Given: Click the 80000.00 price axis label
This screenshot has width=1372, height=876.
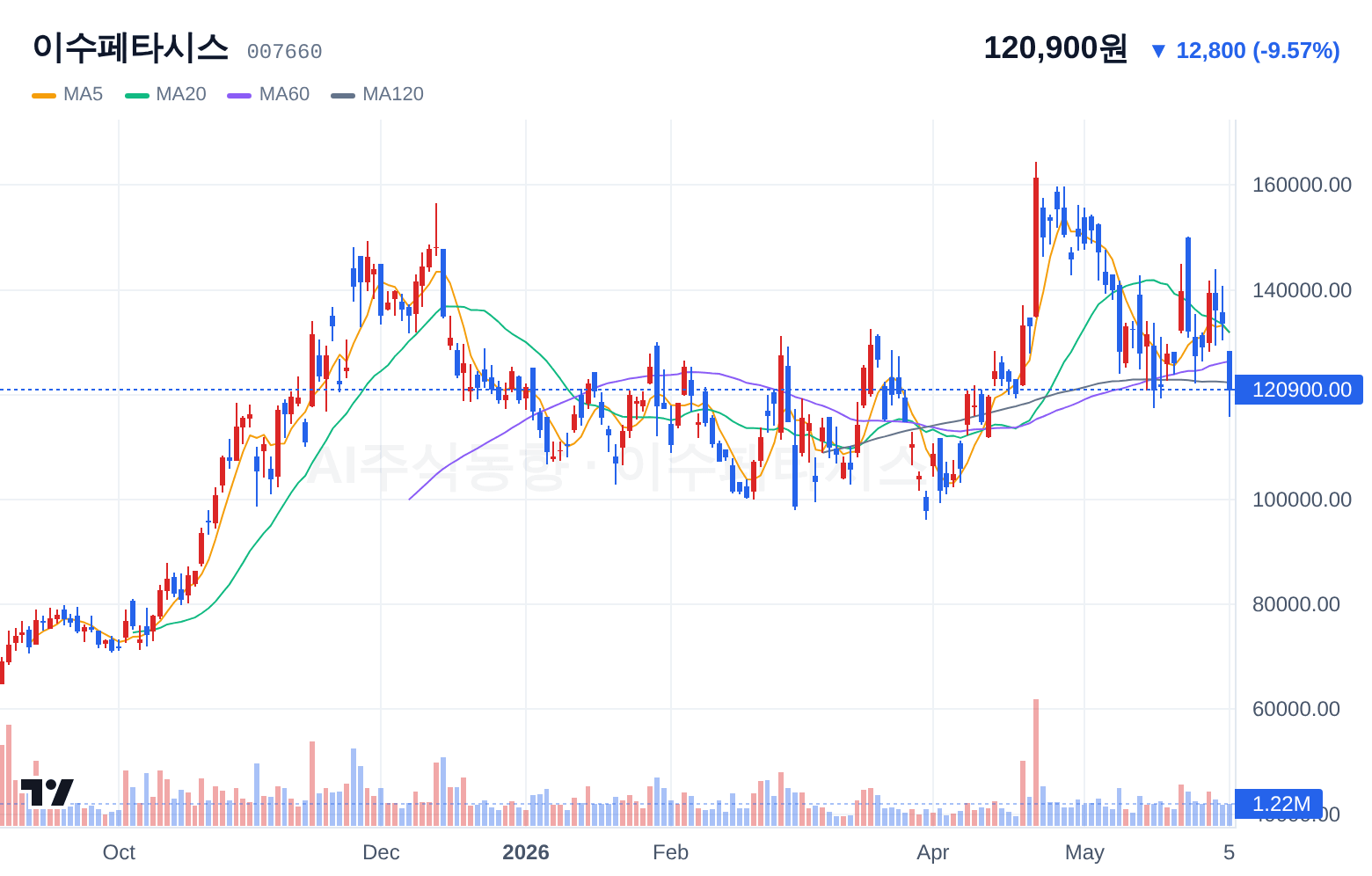Looking at the screenshot, I should coord(1296,604).
